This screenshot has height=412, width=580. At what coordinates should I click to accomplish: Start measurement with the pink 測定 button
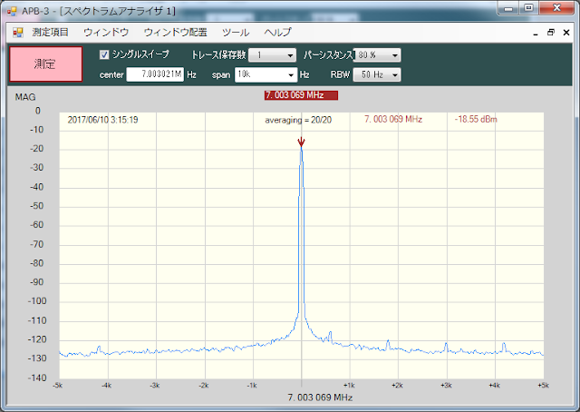pyautogui.click(x=46, y=64)
